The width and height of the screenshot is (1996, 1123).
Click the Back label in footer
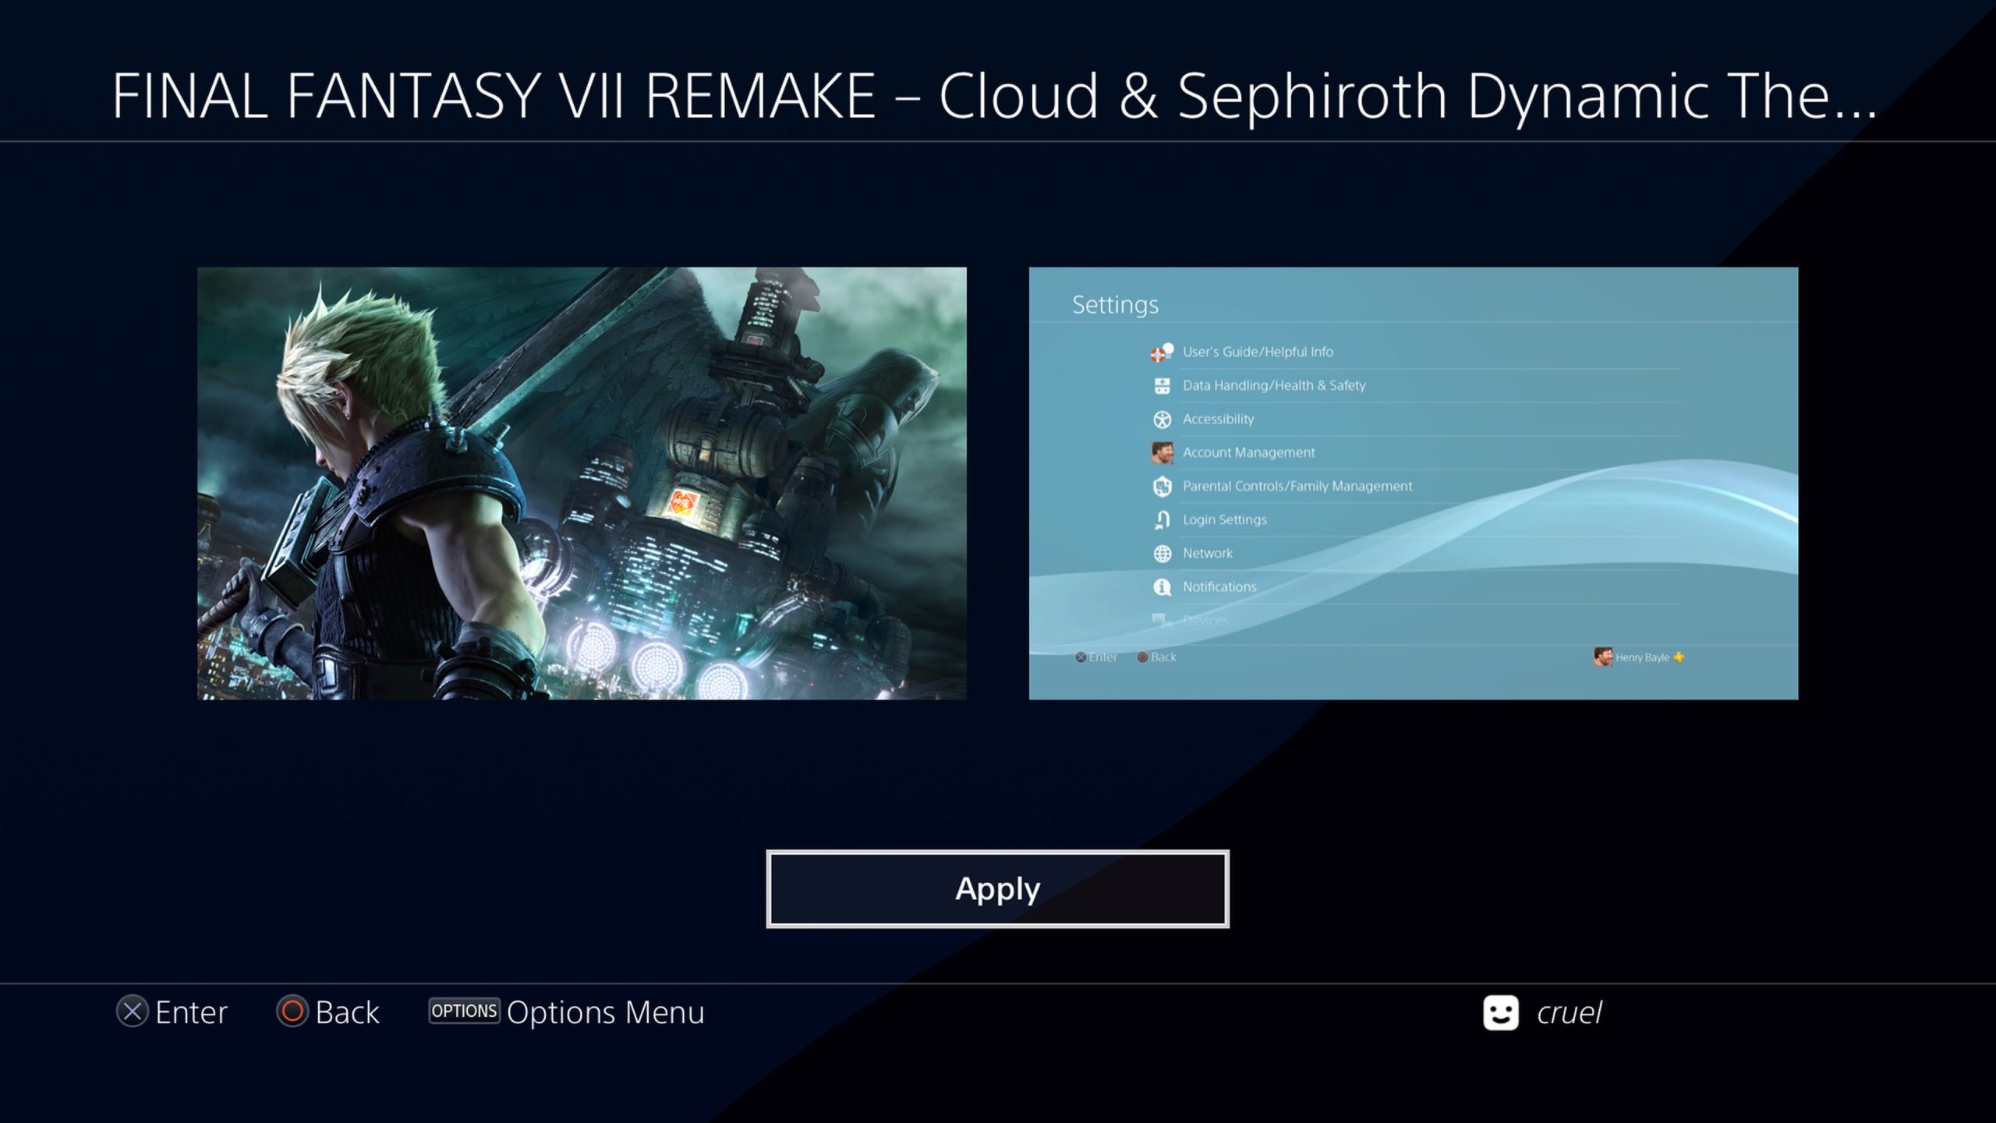point(347,1013)
